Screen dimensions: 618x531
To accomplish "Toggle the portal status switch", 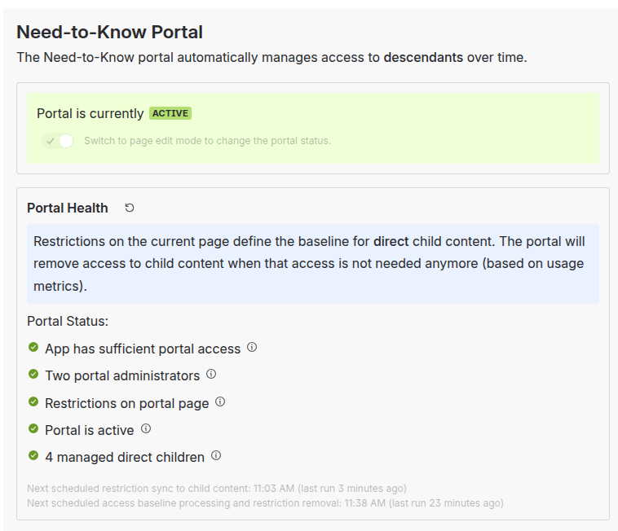I will point(59,141).
